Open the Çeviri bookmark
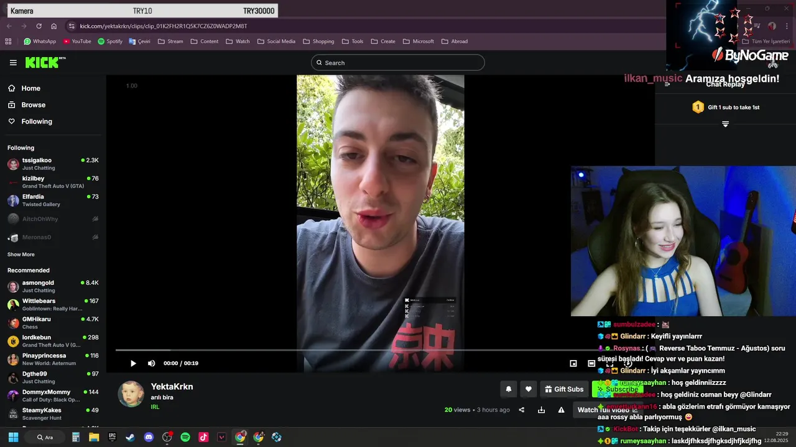The width and height of the screenshot is (796, 447). [140, 42]
